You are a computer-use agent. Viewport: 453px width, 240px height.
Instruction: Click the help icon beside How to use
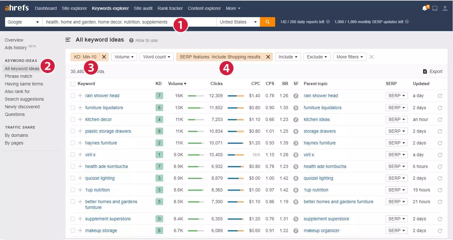tap(131, 40)
